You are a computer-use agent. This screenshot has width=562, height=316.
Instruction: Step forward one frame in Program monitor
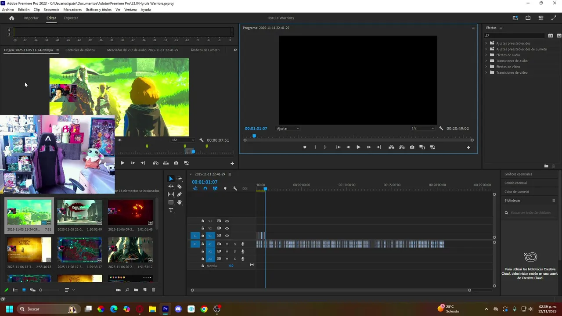pos(368,147)
